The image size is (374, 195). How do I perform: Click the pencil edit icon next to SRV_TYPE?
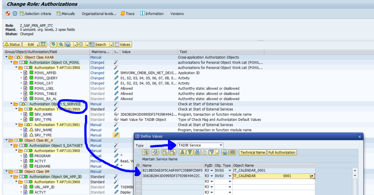pyautogui.click(x=116, y=135)
